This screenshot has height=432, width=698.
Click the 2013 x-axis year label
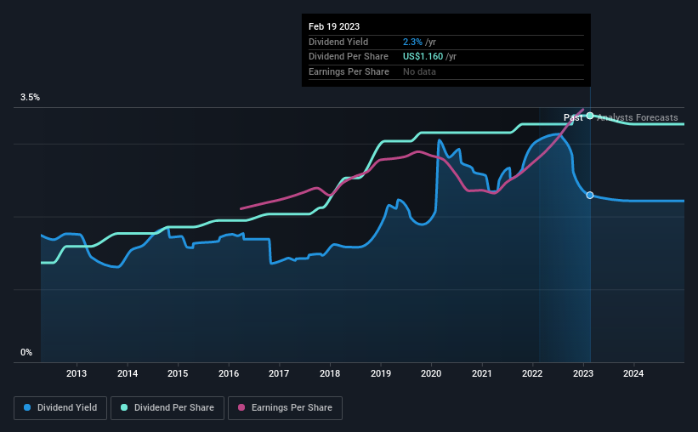tap(77, 373)
